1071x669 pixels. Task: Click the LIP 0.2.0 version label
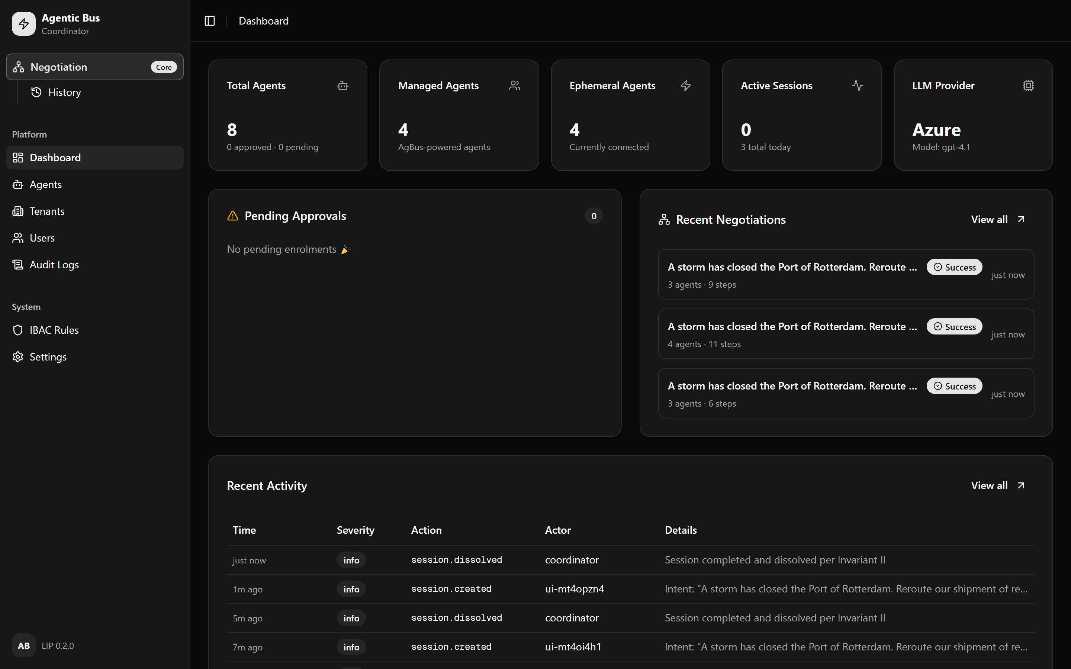point(58,646)
